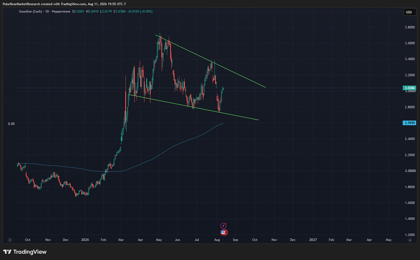Click the PolarBearMarketResearch header text

tap(21, 4)
